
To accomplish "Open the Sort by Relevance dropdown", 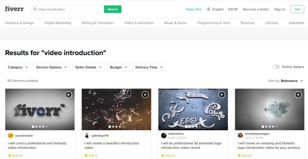I will [286, 81].
